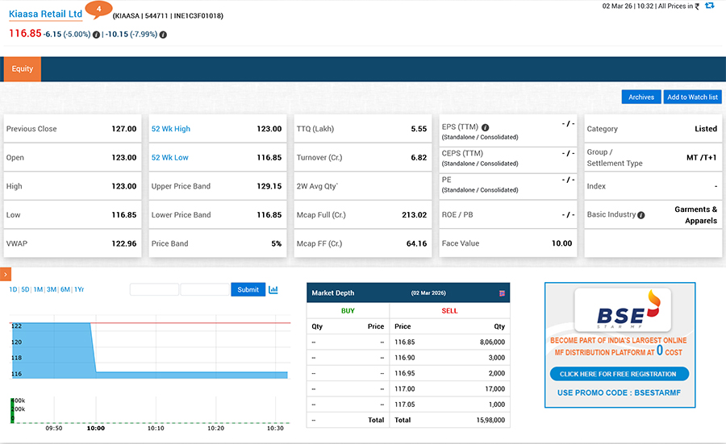
Task: Click the first date input field
Action: point(154,289)
